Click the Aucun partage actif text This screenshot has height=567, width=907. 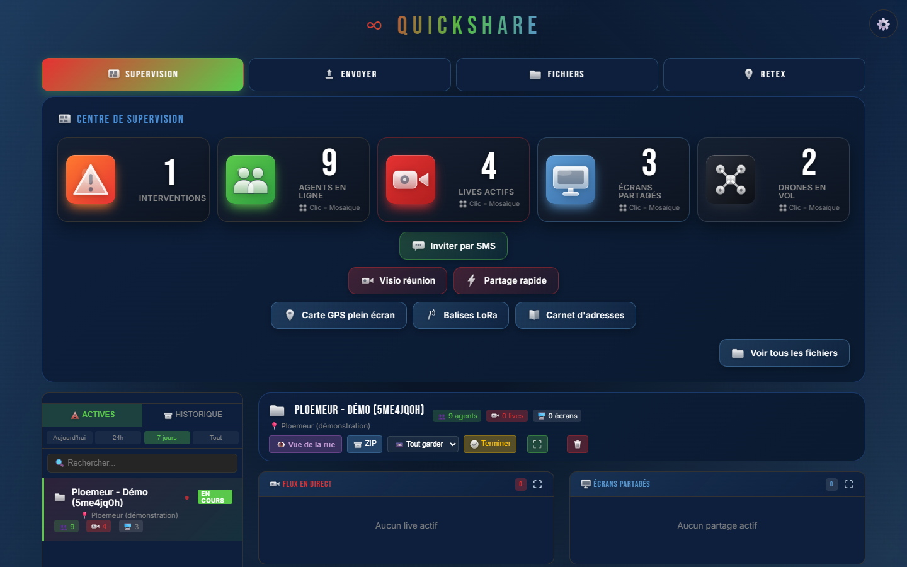tap(717, 525)
